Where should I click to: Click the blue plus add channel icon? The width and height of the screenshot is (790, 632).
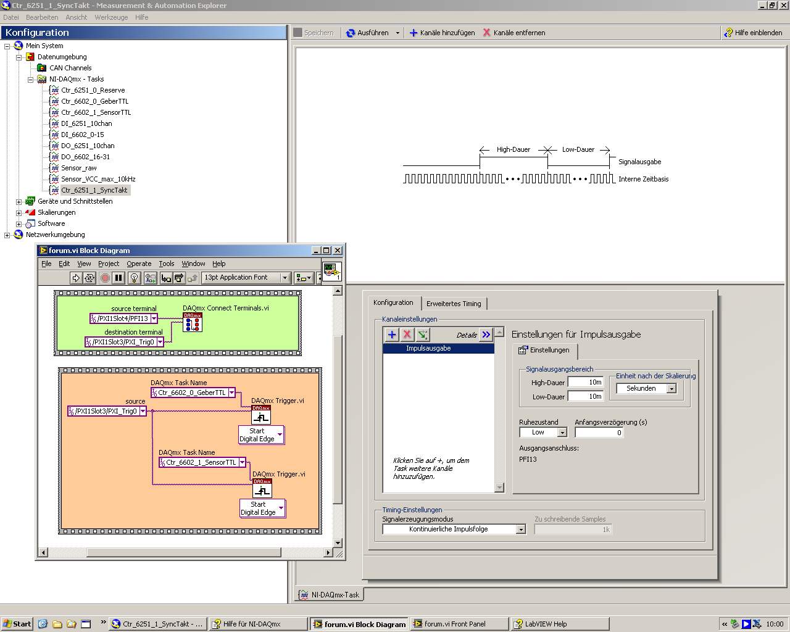(392, 335)
